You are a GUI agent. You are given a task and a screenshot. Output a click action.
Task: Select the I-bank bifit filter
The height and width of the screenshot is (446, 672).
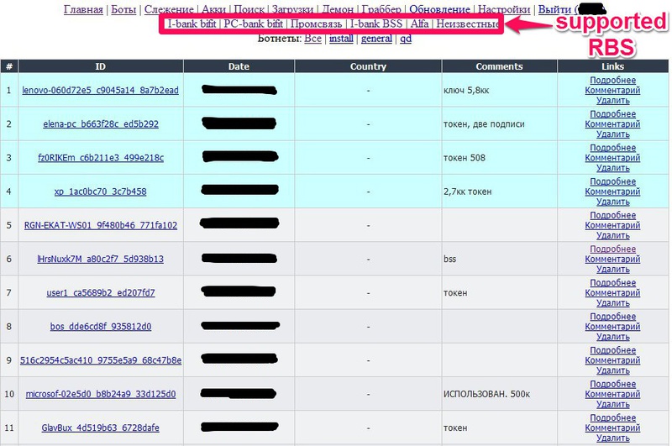pyautogui.click(x=190, y=24)
